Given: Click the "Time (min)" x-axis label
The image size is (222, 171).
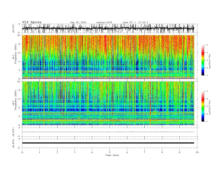Looking at the screenshot, I should click(x=112, y=155).
